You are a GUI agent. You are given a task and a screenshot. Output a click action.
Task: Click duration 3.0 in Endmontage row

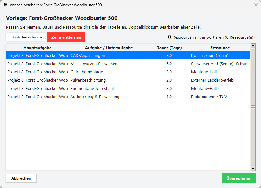click(x=169, y=88)
